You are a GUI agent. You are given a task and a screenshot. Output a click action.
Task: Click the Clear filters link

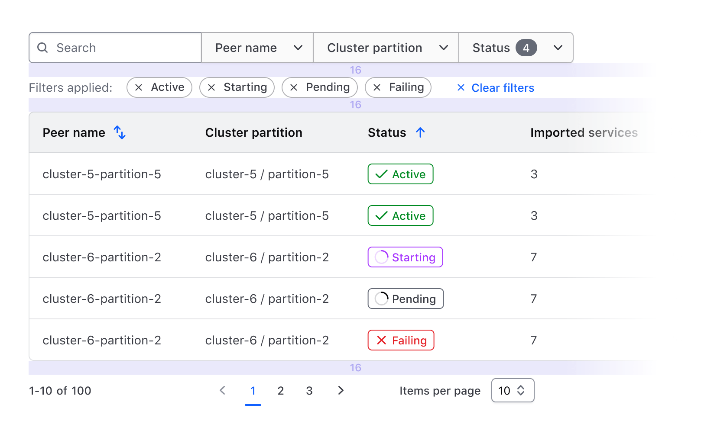click(496, 88)
